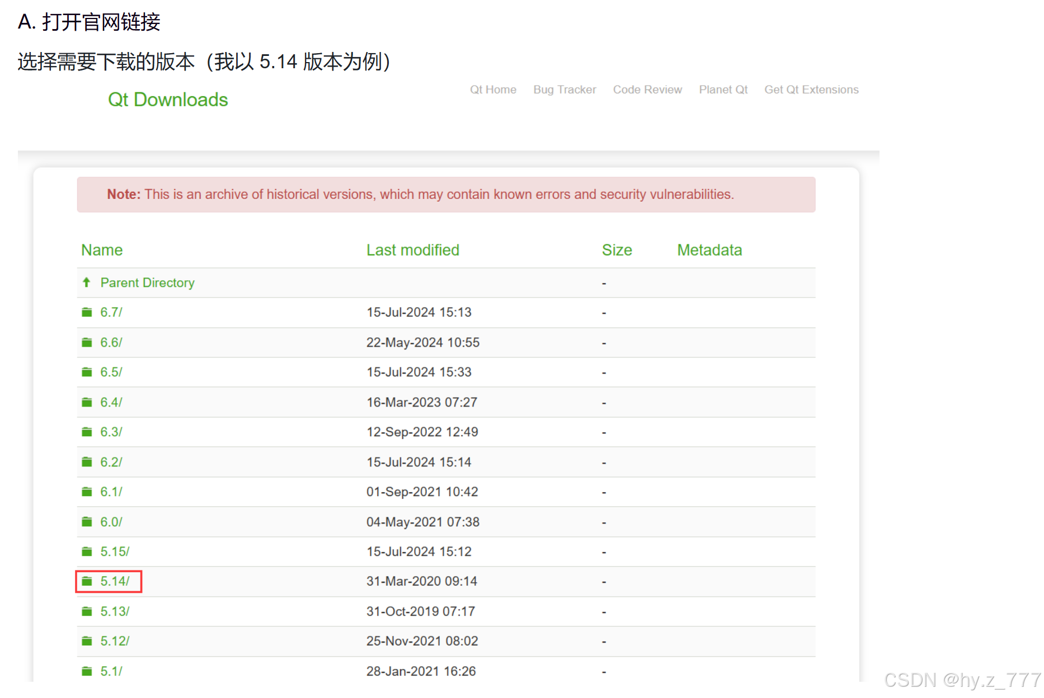The width and height of the screenshot is (1044, 698).
Task: Click the folder icon beside 6.7/
Action: [x=87, y=312]
